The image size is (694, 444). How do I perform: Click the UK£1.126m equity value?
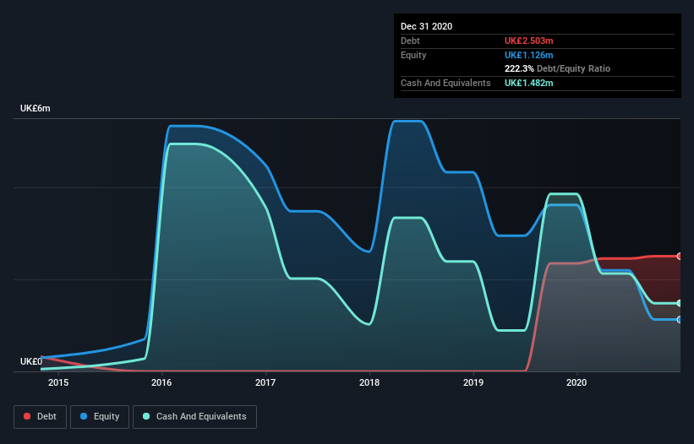coord(529,55)
